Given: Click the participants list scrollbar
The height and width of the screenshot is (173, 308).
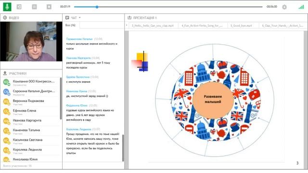Looking at the screenshot, I should [x=61, y=98].
